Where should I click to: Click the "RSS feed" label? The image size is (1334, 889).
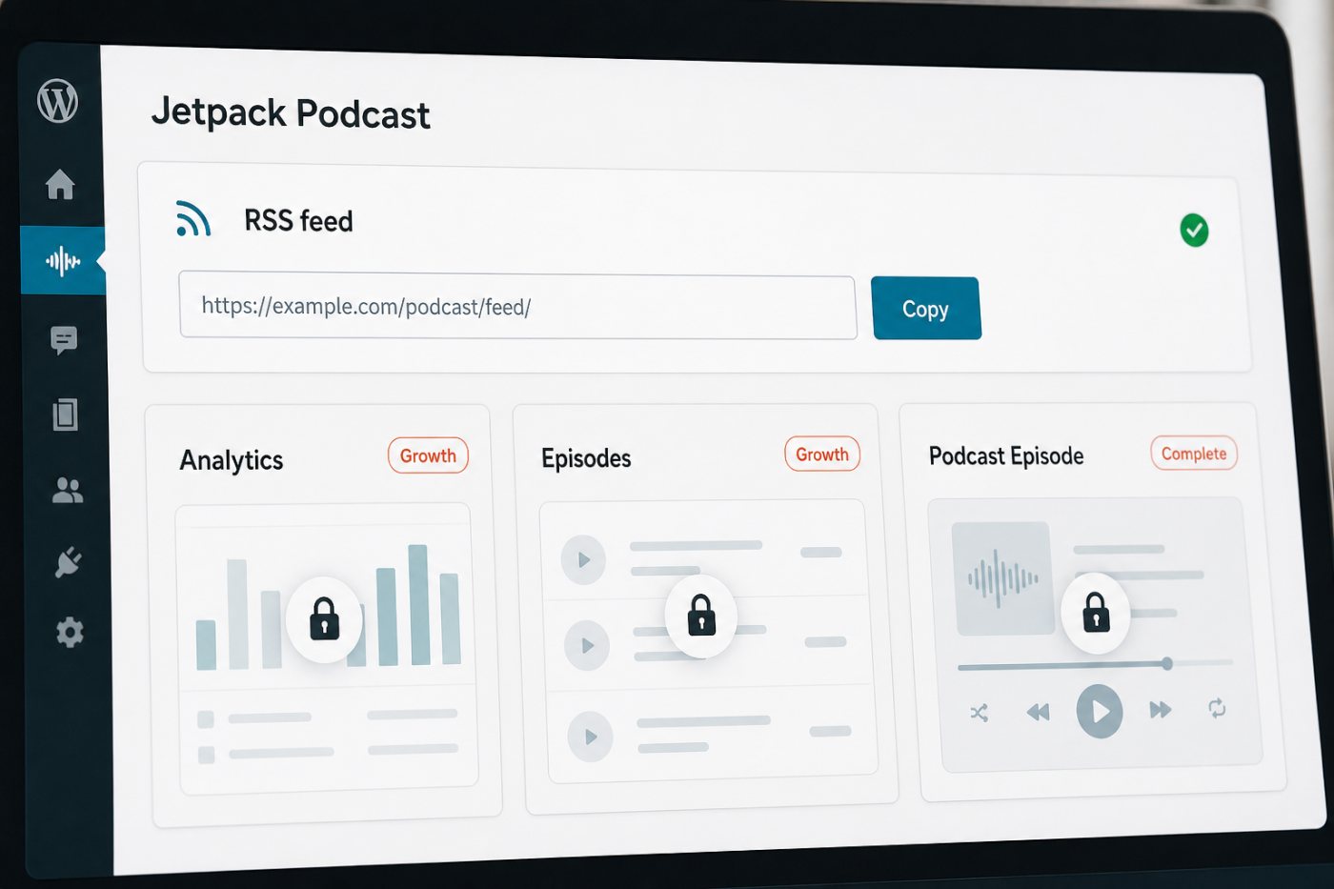point(298,221)
